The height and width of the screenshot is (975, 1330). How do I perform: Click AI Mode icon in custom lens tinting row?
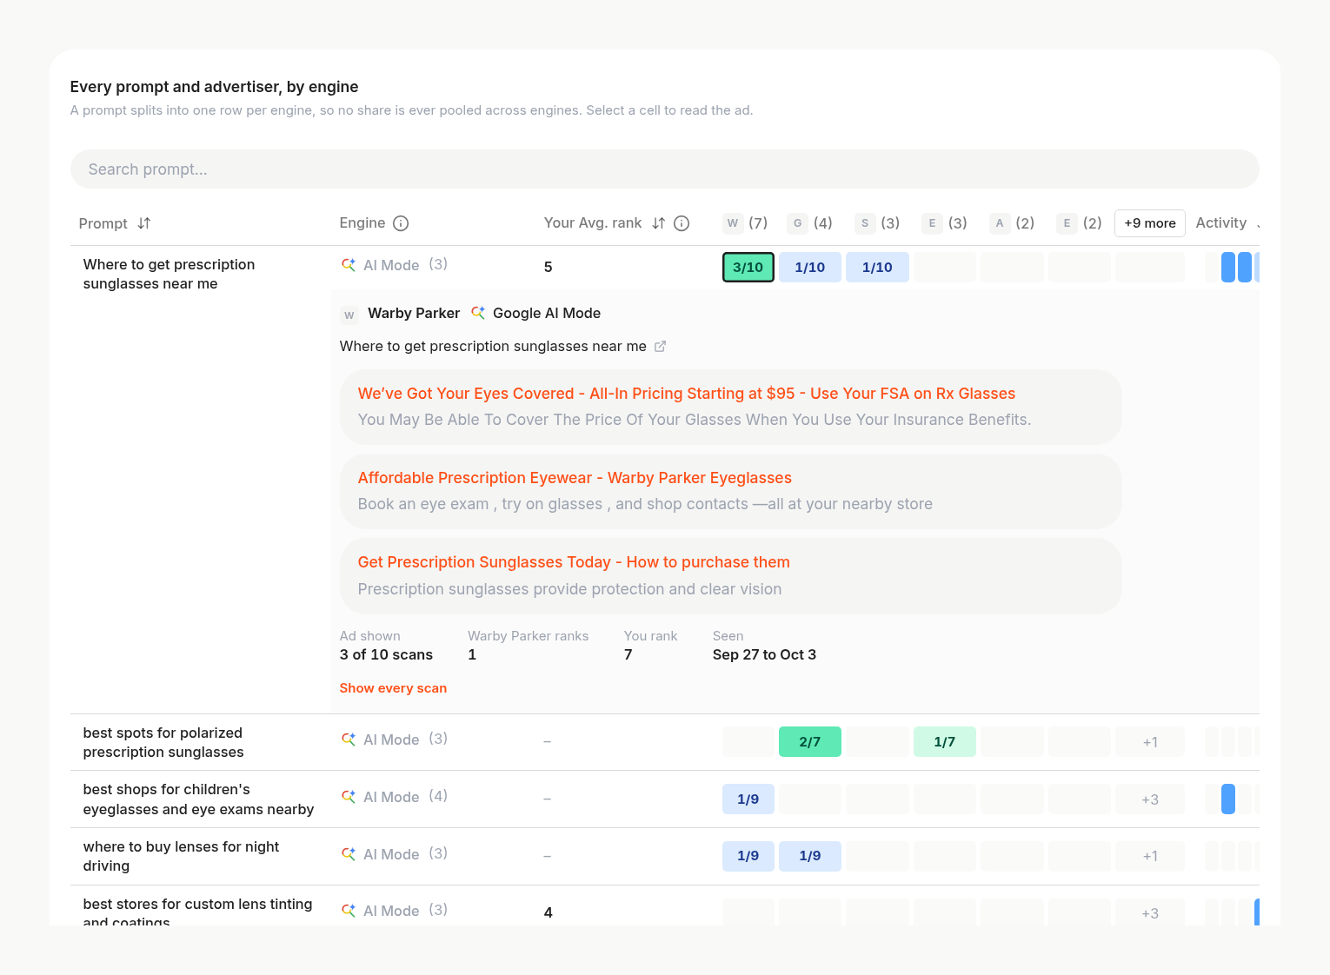point(349,911)
